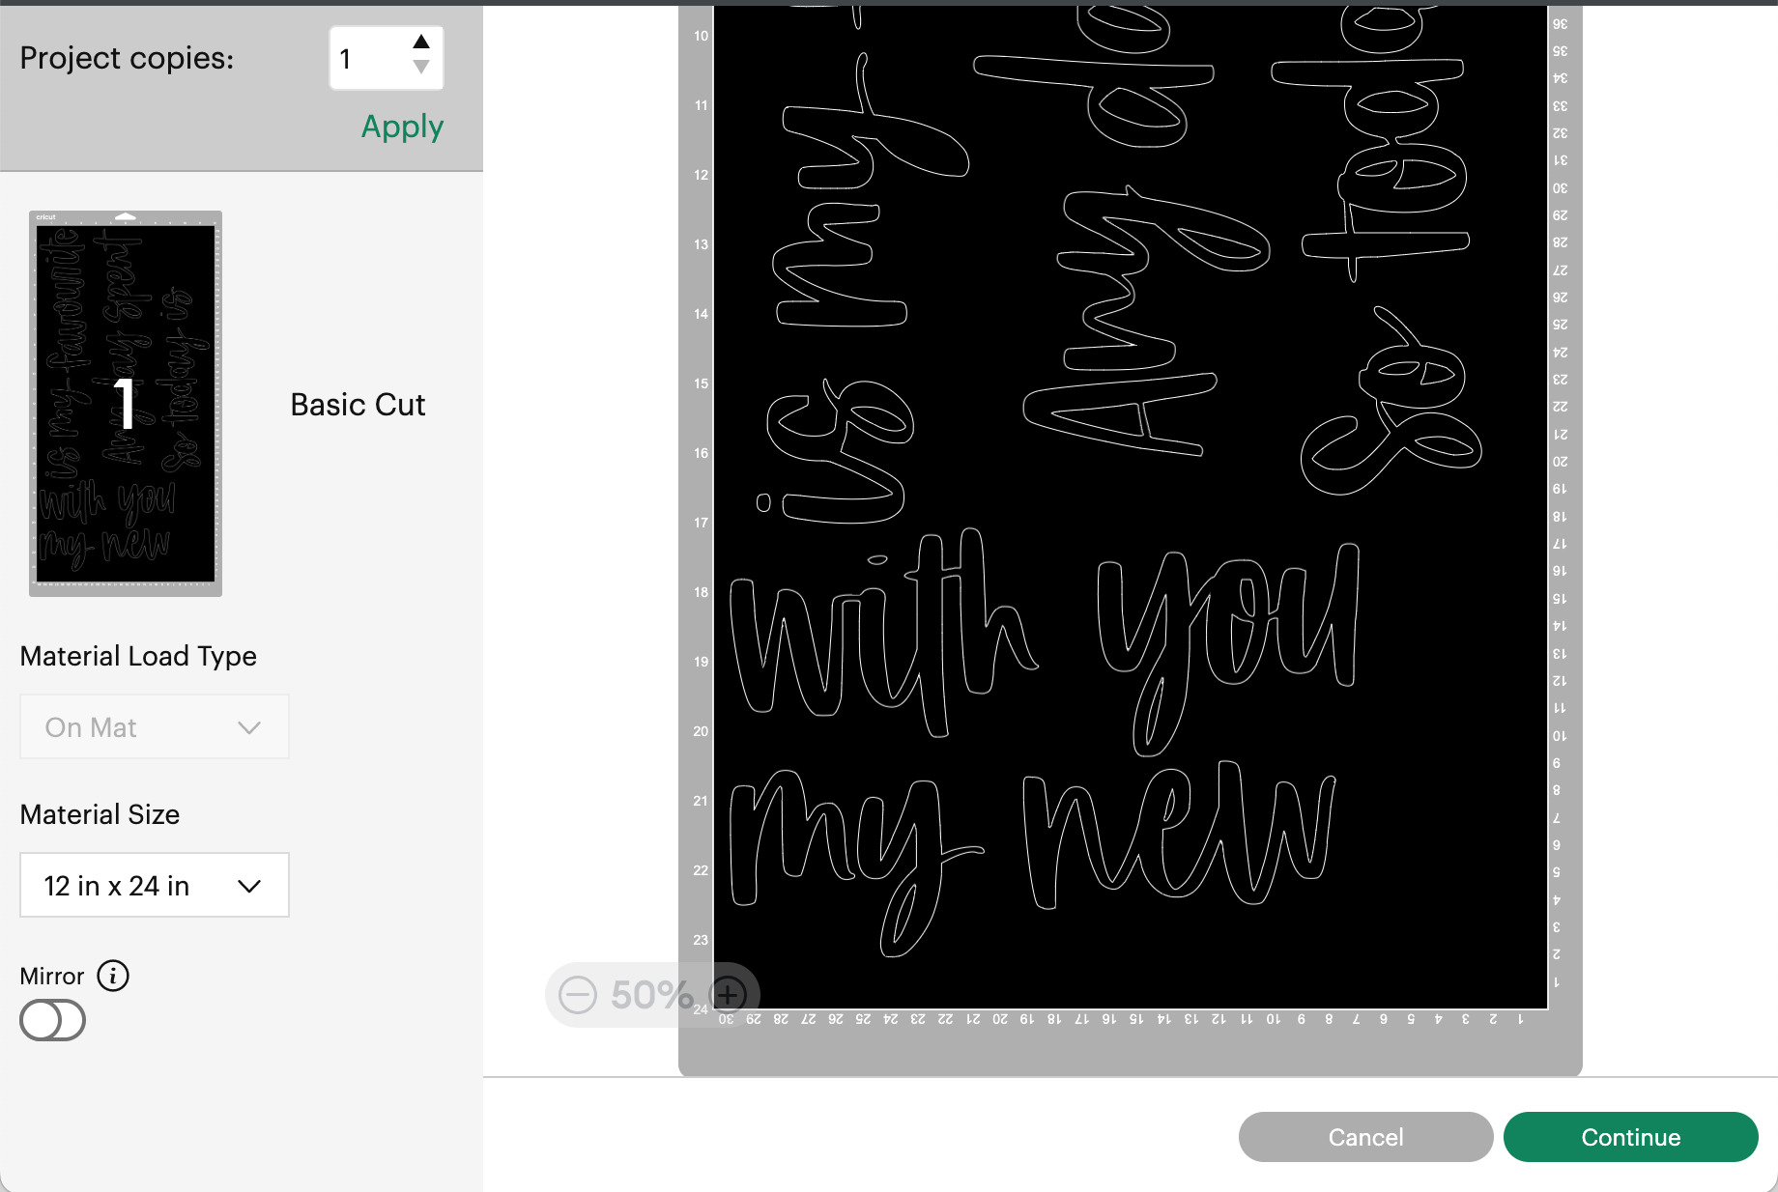Select the mat 1 Basic Cut thumbnail

126,404
